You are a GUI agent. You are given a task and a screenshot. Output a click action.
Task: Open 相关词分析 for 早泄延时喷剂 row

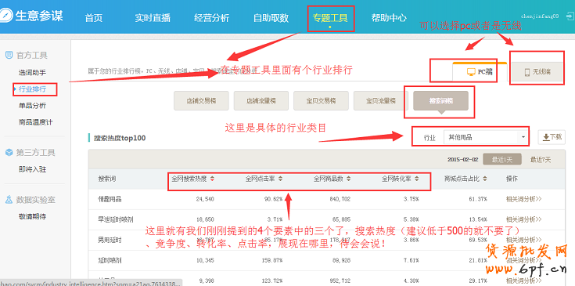pos(523,219)
